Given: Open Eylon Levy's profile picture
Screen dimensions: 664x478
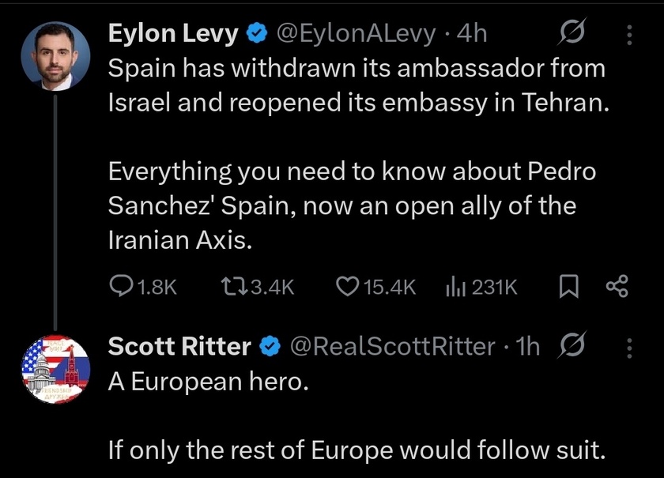Looking at the screenshot, I should pyautogui.click(x=55, y=55).
